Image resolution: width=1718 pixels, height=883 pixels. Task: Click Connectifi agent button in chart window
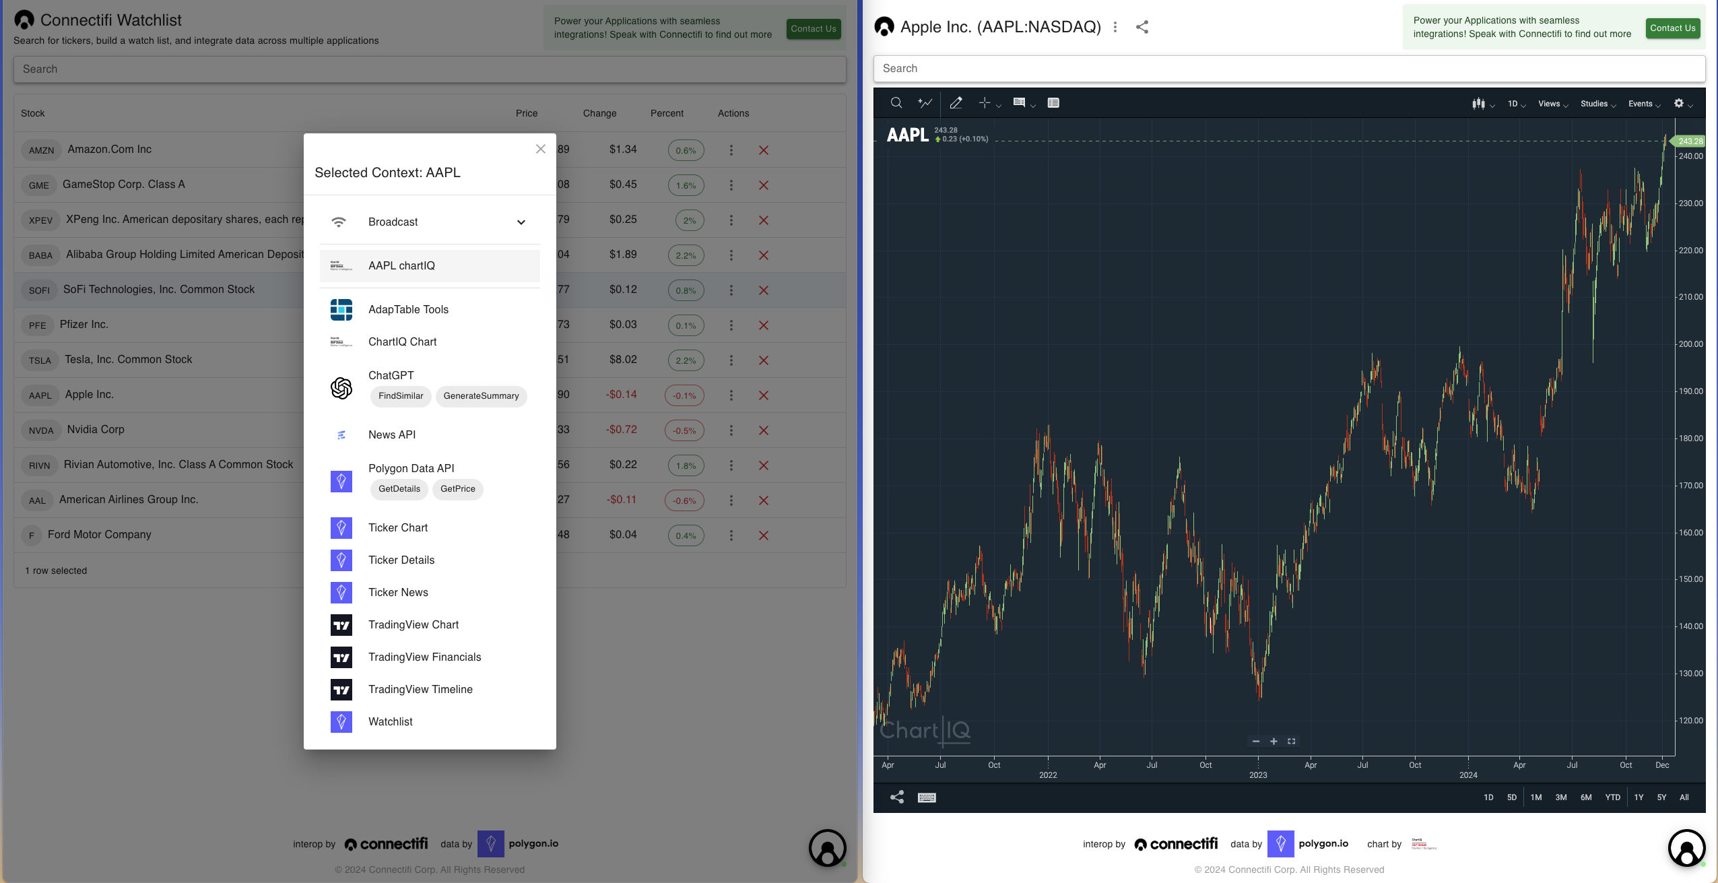(x=1686, y=848)
